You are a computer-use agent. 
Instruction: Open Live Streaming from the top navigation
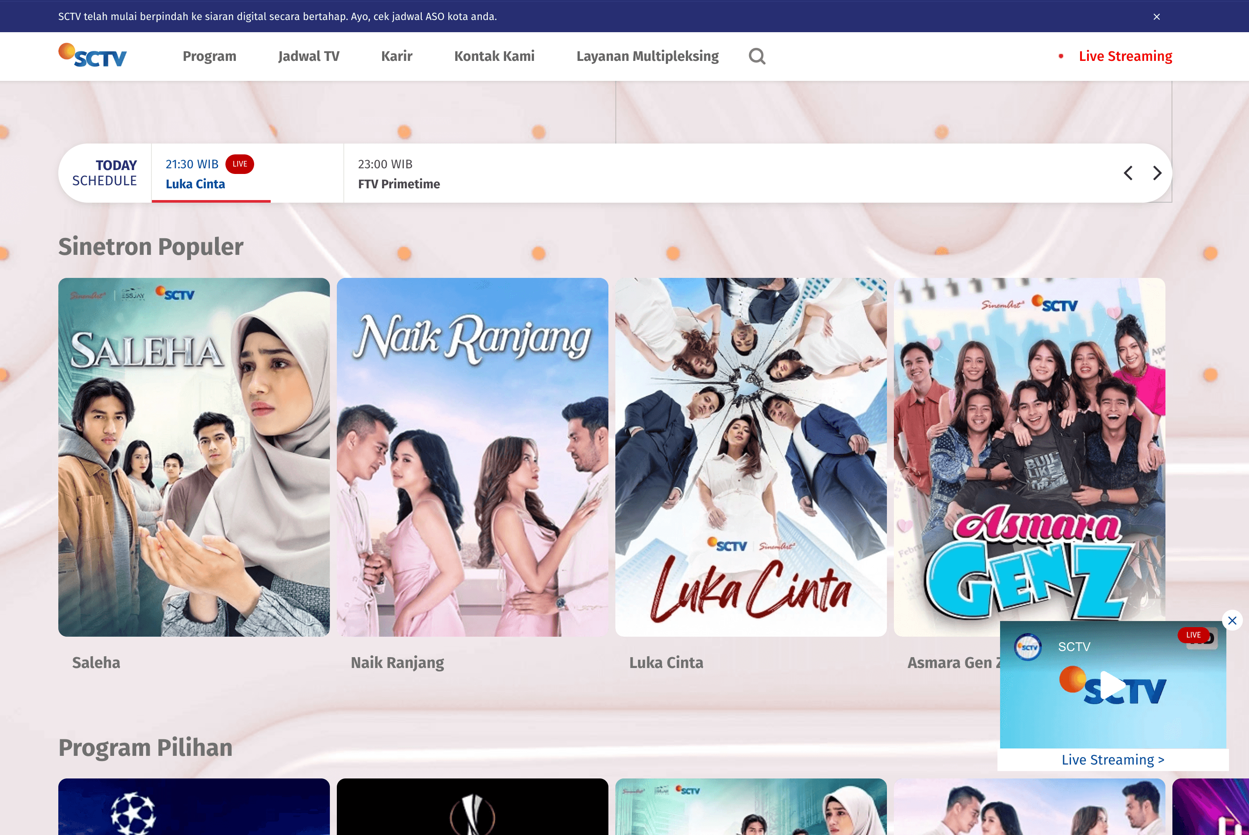click(1125, 56)
